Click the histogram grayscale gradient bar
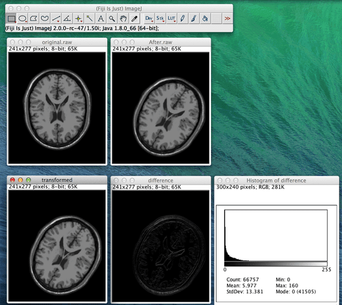The image size is (342, 305). 276,264
